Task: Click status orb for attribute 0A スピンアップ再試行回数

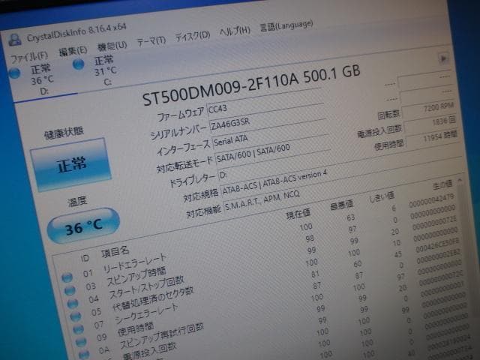Action: click(83, 354)
